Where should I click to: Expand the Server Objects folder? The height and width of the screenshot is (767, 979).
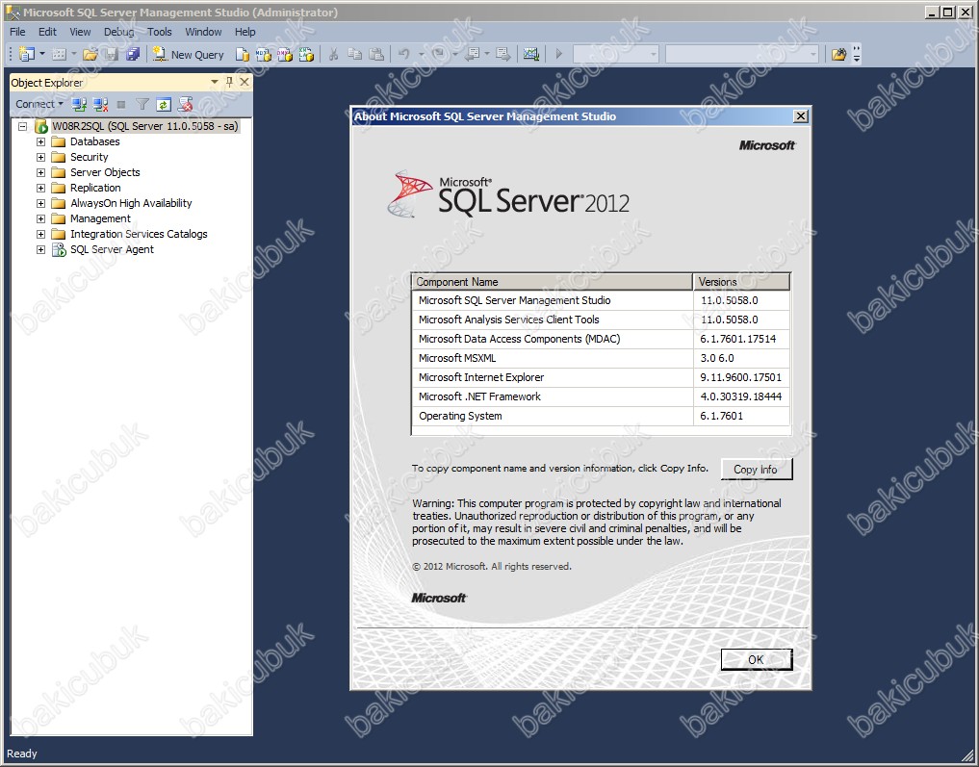click(x=40, y=173)
